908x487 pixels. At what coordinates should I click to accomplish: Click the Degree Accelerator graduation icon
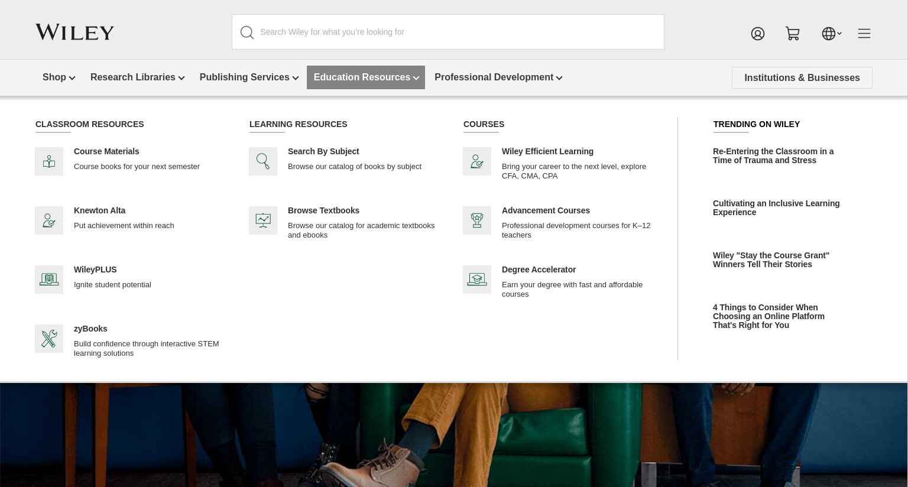(x=477, y=280)
